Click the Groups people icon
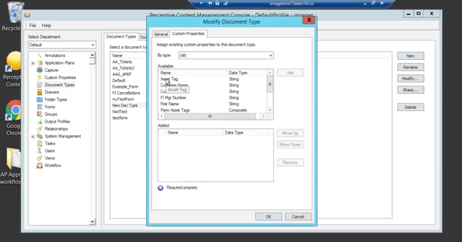The height and width of the screenshot is (242, 462). coord(40,114)
